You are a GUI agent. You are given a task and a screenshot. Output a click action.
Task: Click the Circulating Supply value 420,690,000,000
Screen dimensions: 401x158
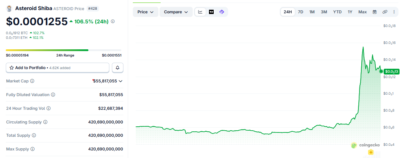tap(106, 122)
